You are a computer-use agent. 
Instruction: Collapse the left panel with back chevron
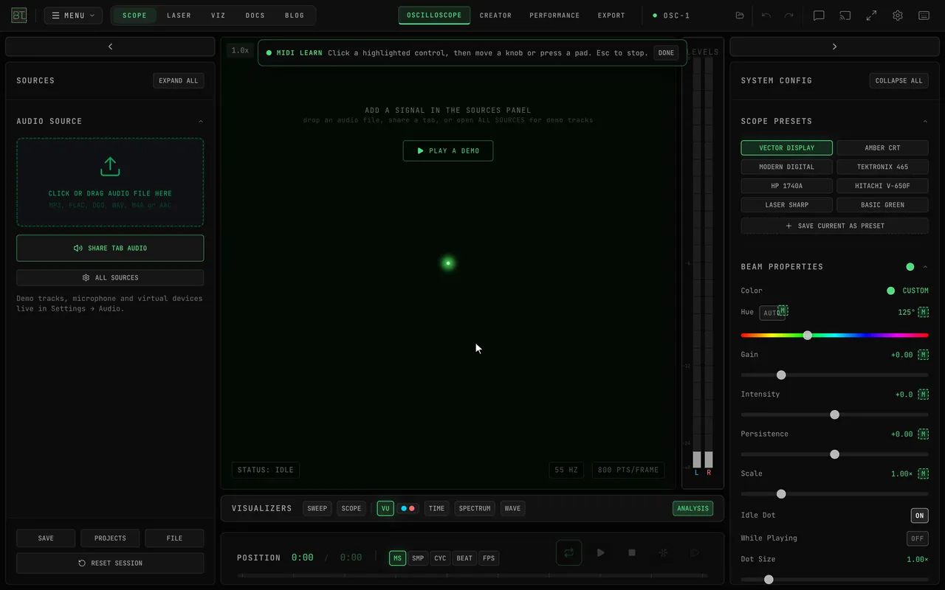pyautogui.click(x=110, y=46)
